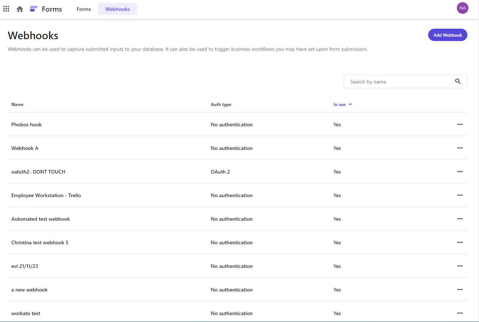This screenshot has height=322, width=479.
Task: Open more options for workato test
Action: 460,313
